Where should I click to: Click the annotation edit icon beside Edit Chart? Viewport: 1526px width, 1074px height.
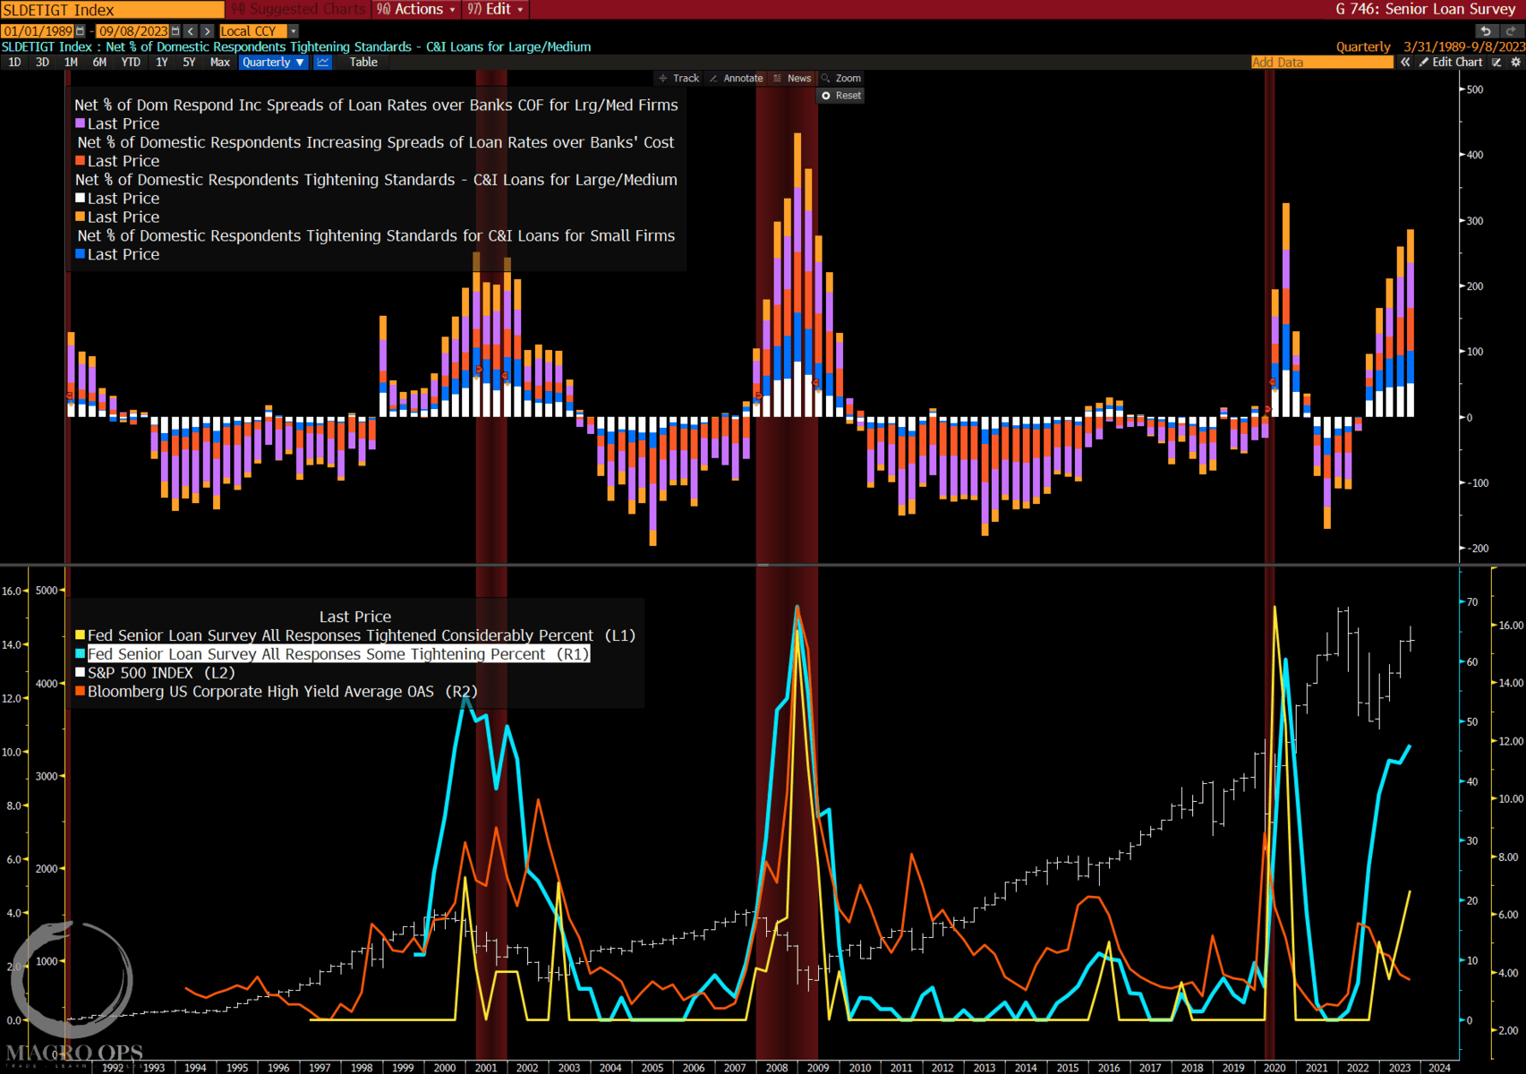coord(1496,63)
